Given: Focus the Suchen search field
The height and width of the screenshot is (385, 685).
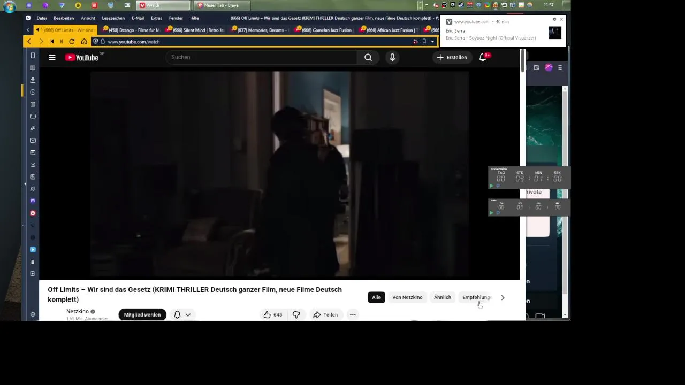Looking at the screenshot, I should (262, 57).
